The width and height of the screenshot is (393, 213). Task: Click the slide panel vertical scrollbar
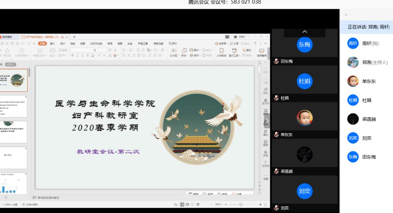click(x=29, y=72)
